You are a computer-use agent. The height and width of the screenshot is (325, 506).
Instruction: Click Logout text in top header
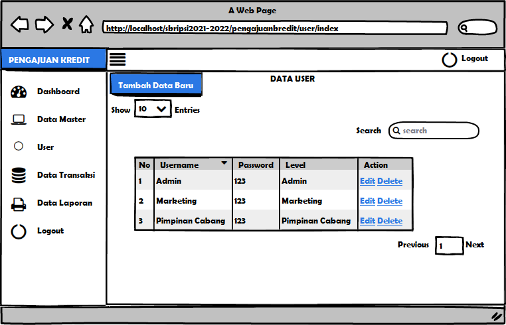click(474, 58)
